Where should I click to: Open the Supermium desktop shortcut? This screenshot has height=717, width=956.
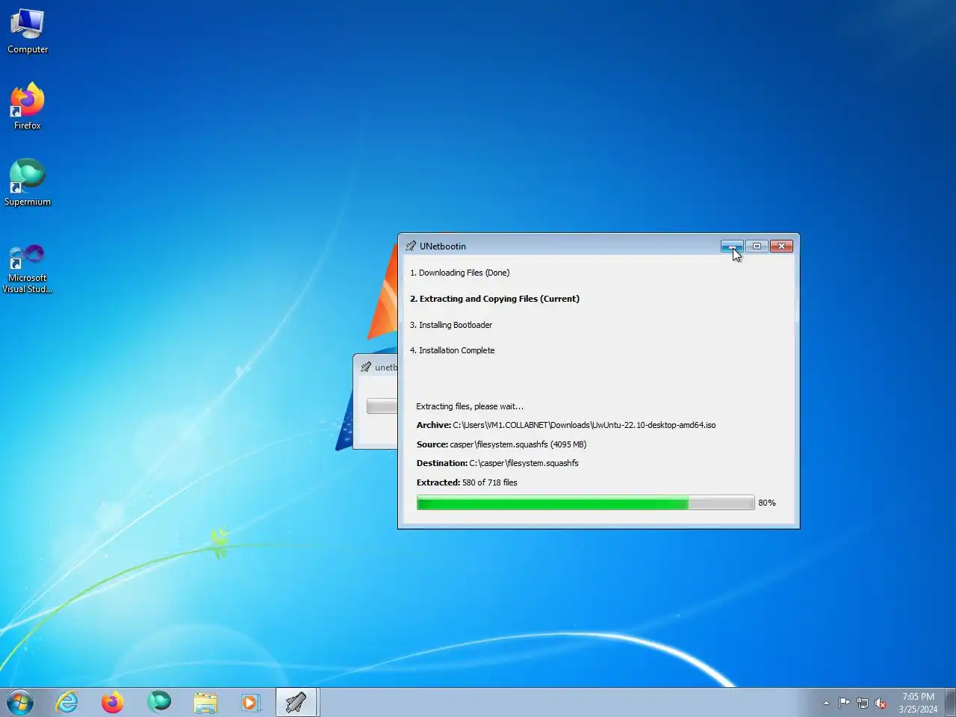[28, 182]
